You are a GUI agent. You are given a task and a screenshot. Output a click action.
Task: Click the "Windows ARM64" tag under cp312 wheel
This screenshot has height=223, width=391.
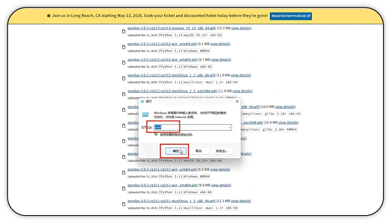tap(197, 51)
